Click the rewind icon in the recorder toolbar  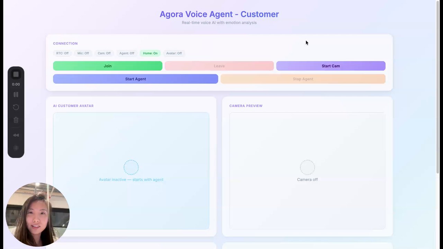coord(16,135)
